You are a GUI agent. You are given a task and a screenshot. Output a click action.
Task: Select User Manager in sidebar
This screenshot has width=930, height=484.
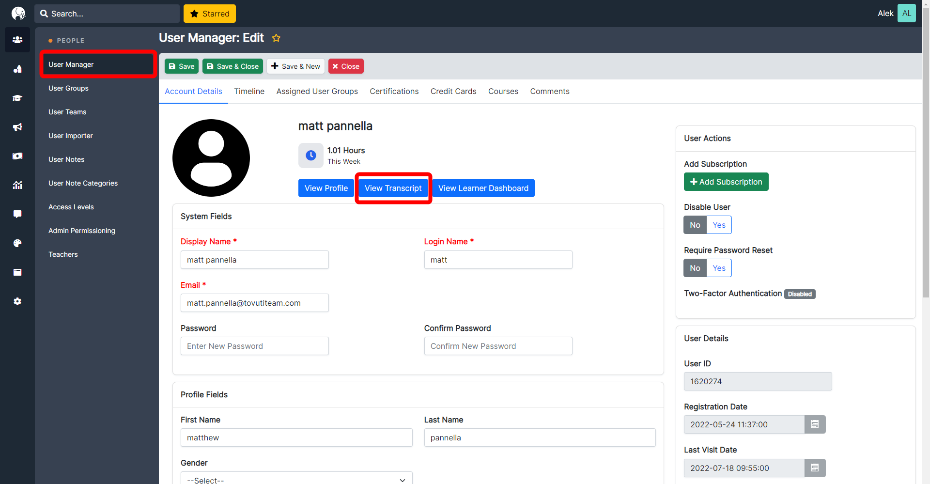tap(98, 64)
